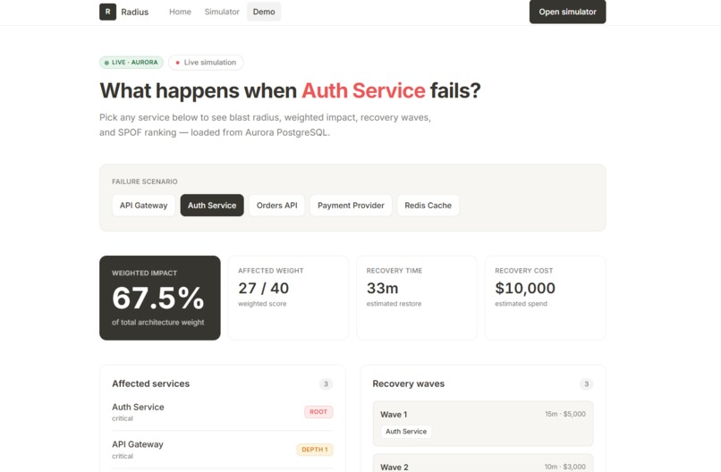Image resolution: width=721 pixels, height=472 pixels.
Task: Pick the Orders API failure scenario
Action: pos(276,206)
